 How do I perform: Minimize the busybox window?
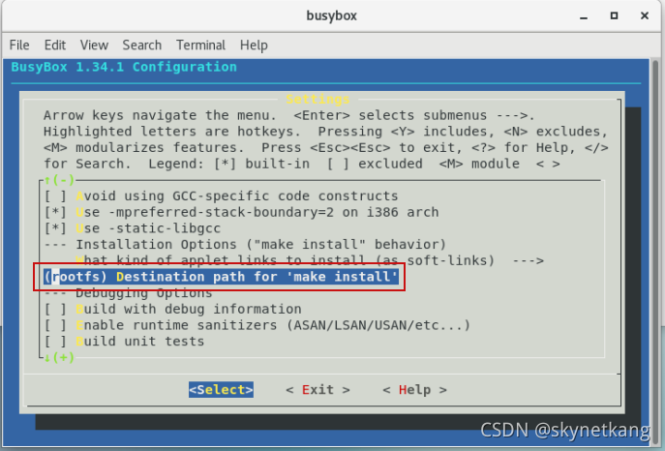tap(584, 16)
